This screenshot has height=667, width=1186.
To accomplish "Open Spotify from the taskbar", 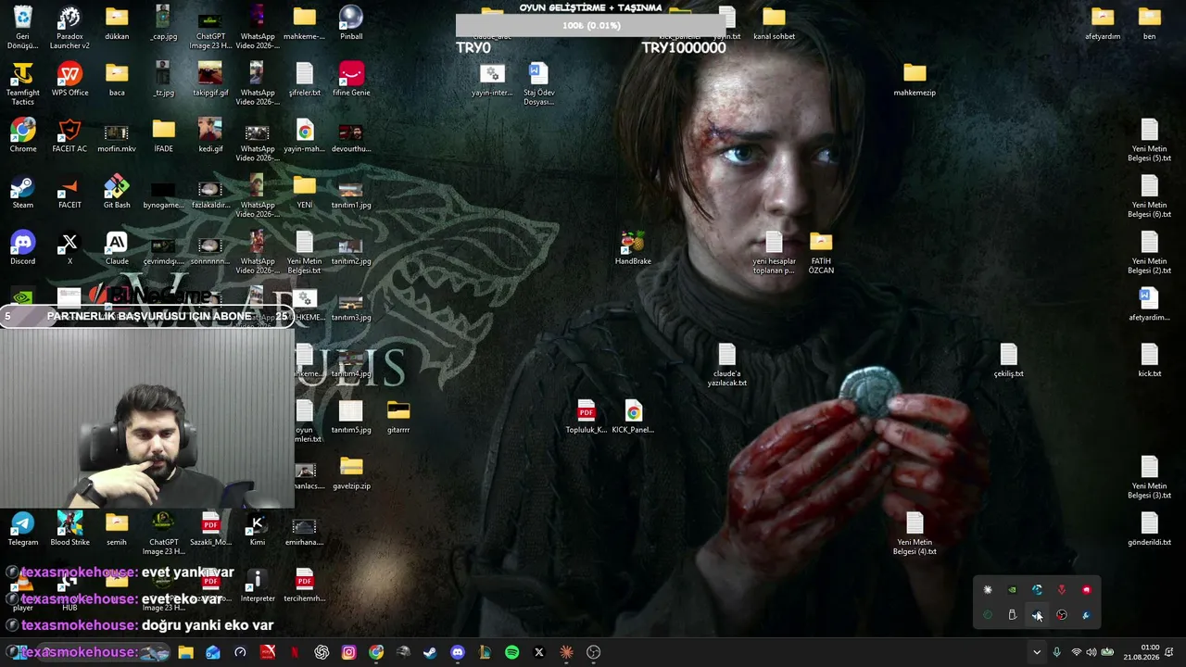I will (x=511, y=652).
